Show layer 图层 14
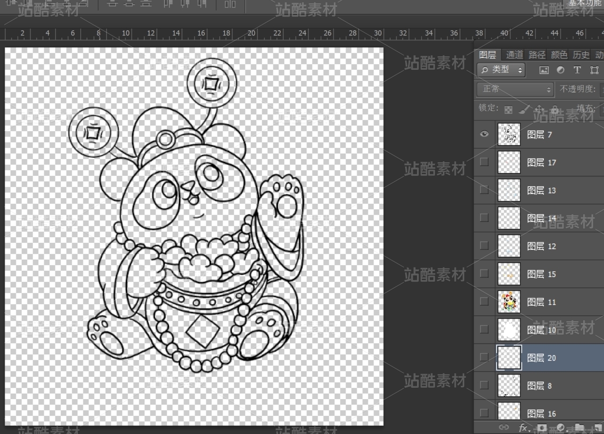Image resolution: width=604 pixels, height=434 pixels. click(x=484, y=217)
